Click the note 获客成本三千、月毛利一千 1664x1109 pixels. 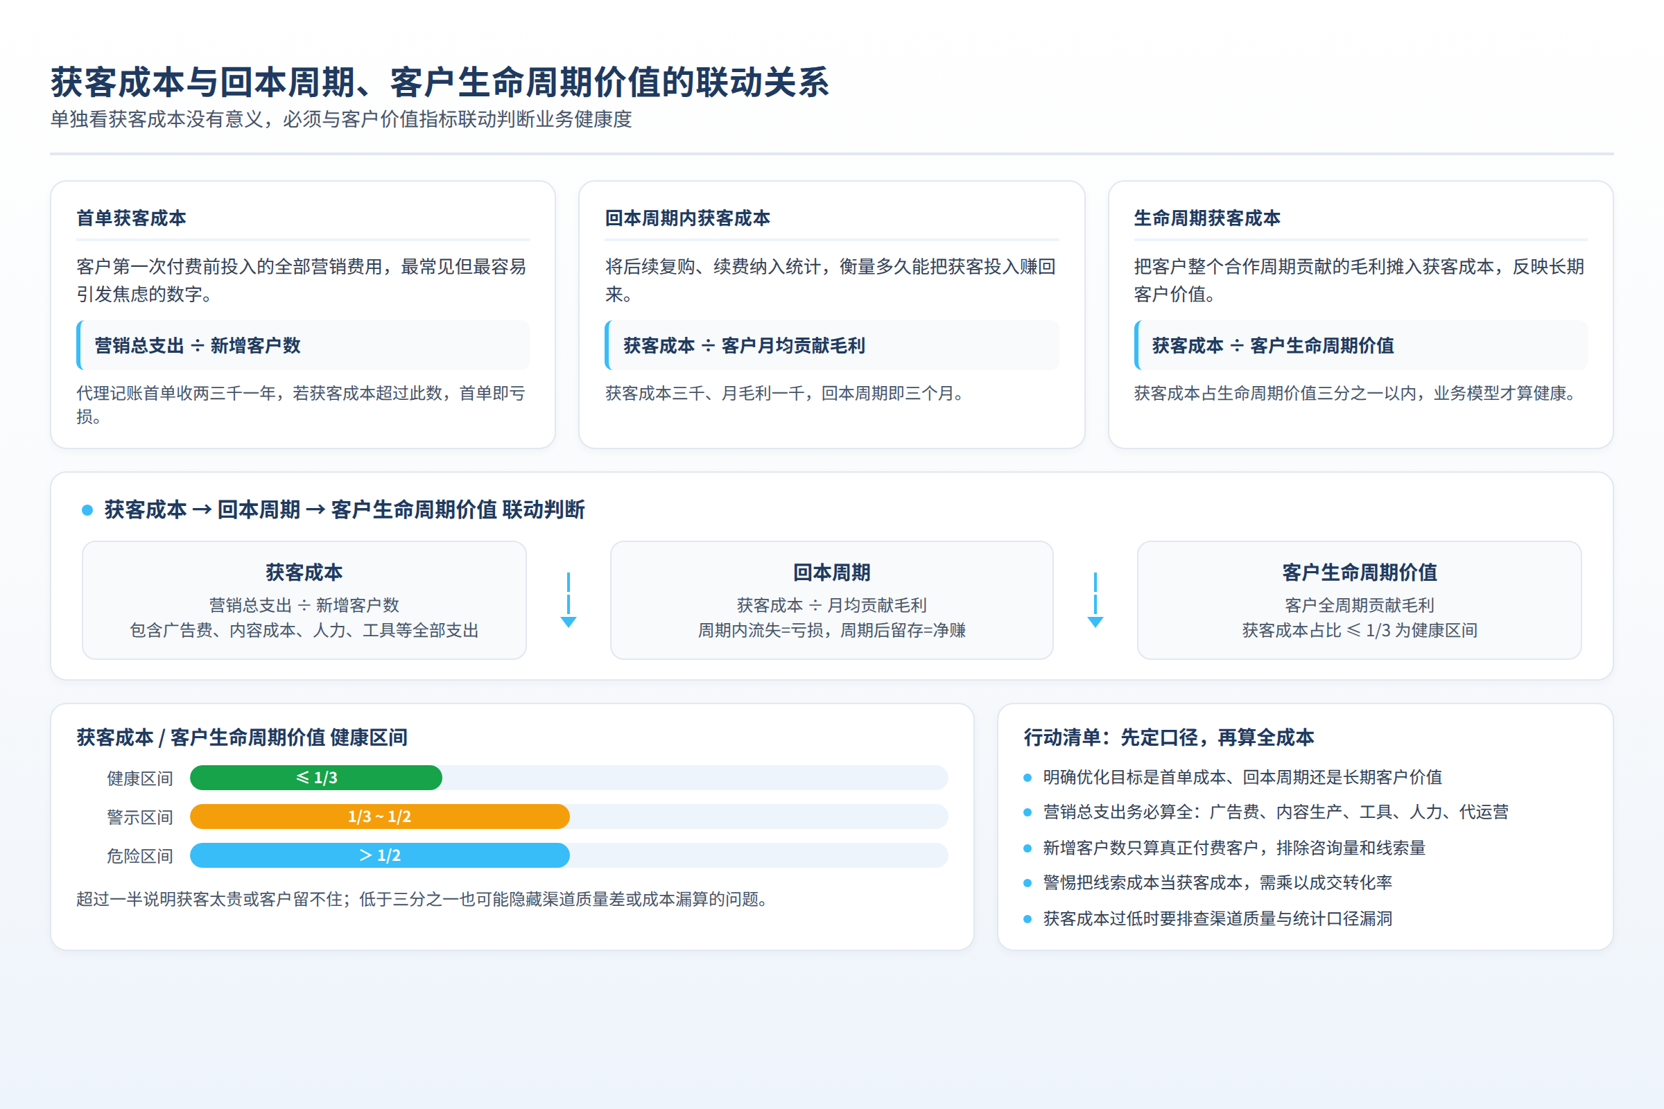786,393
